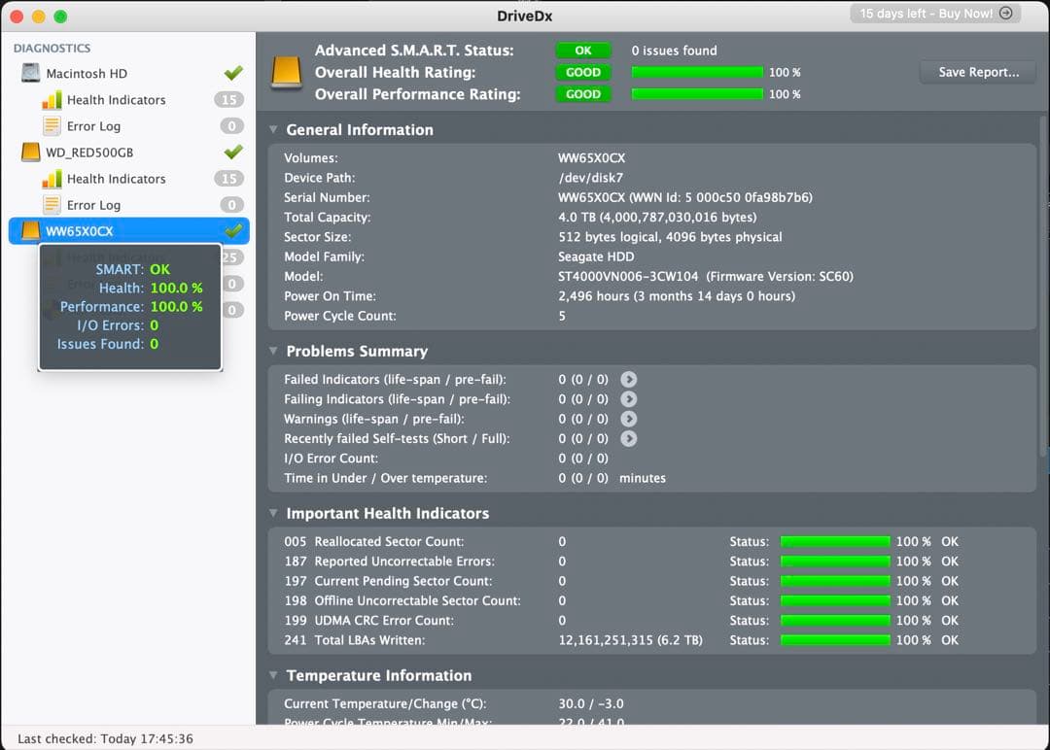Image resolution: width=1050 pixels, height=750 pixels.
Task: Open details arrow for Recently failed Self-tests
Action: [x=628, y=438]
